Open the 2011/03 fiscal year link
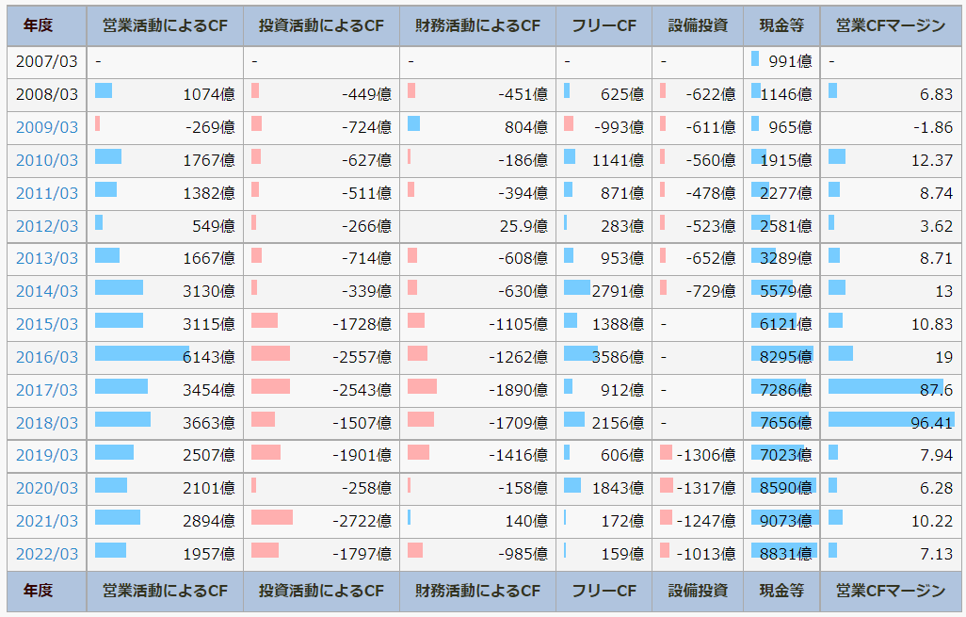Image resolution: width=966 pixels, height=617 pixels. (x=47, y=193)
